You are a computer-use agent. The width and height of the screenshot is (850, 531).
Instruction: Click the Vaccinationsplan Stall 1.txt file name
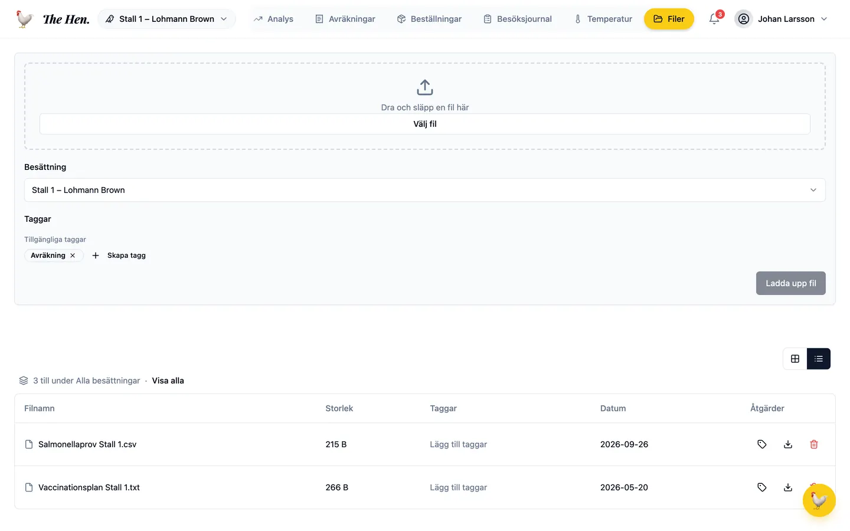tap(89, 487)
